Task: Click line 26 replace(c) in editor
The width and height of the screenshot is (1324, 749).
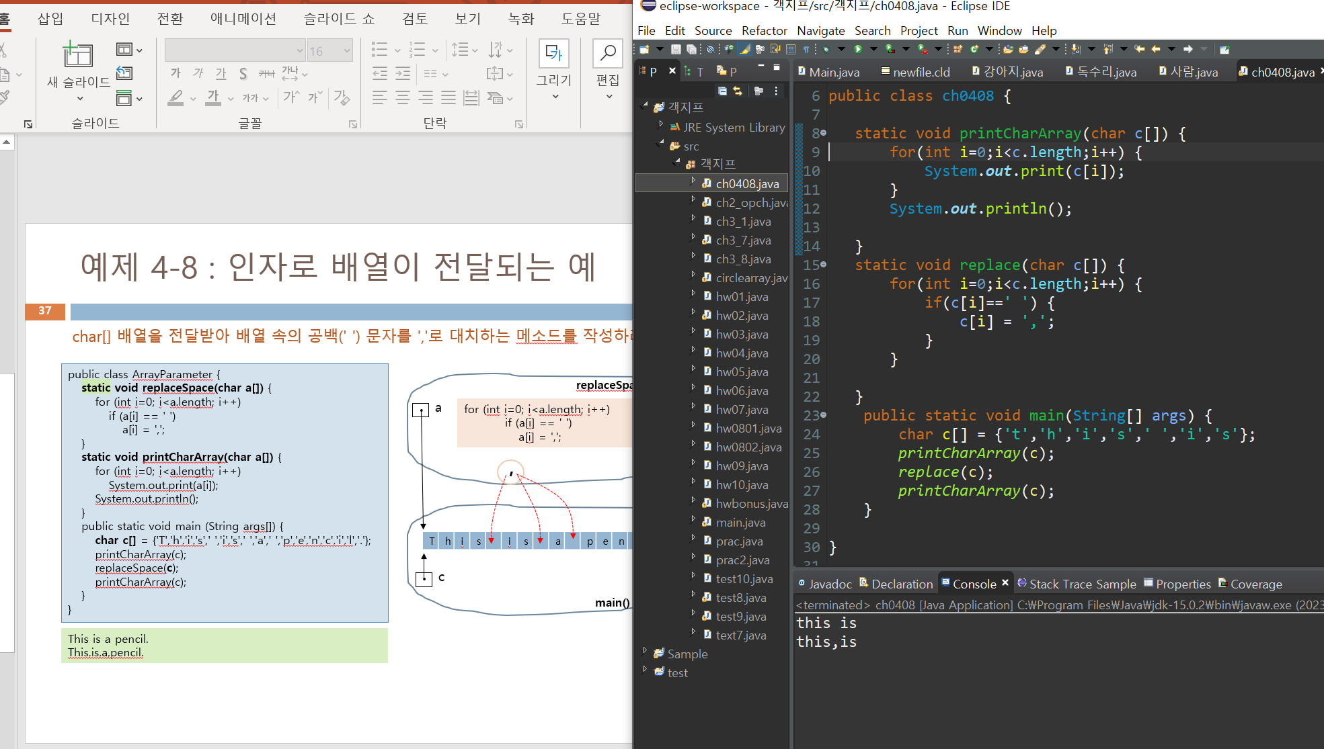Action: coord(945,472)
